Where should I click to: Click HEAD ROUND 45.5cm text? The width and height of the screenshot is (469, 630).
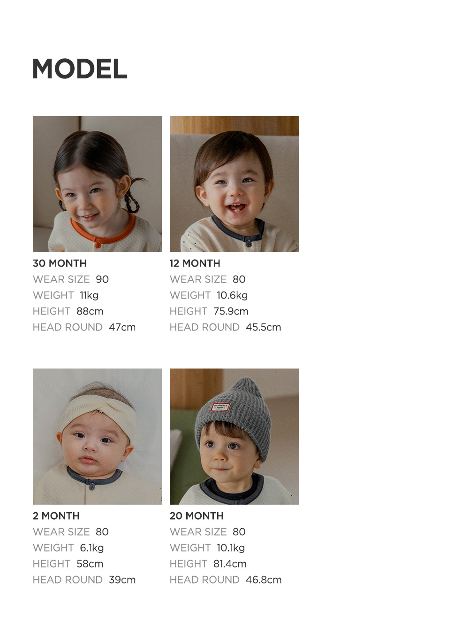[x=226, y=327]
